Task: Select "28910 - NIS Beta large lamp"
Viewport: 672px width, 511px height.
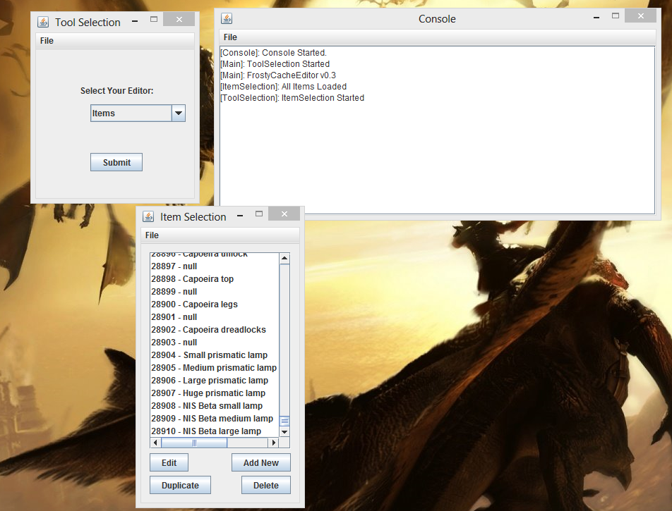Action: coord(215,431)
